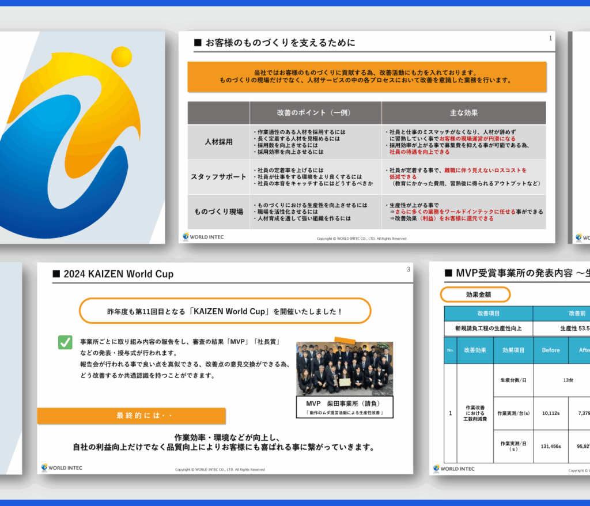Select the ものづくり現場 row label
590x506 pixels.
pyautogui.click(x=218, y=212)
